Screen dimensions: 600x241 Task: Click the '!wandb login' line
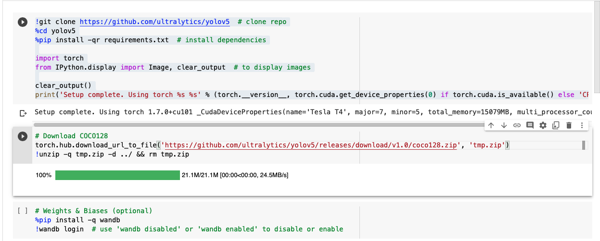tap(189, 229)
